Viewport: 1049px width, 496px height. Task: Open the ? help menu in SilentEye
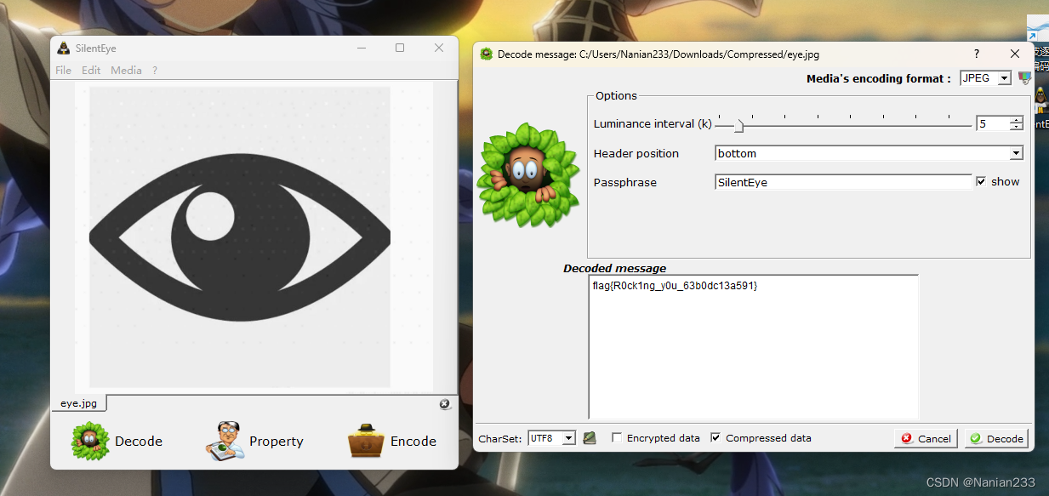click(155, 71)
